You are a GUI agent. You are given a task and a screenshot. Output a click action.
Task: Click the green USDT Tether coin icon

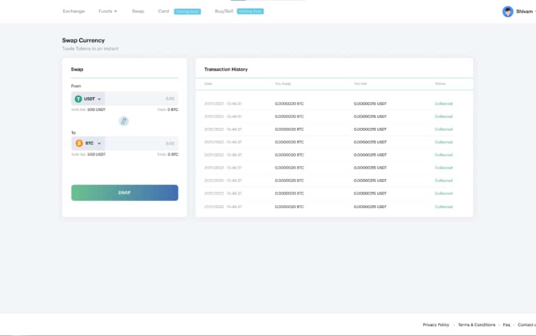point(78,99)
